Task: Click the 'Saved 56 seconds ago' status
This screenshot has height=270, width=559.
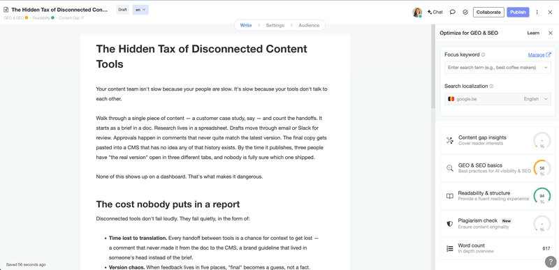Action: 26,264
